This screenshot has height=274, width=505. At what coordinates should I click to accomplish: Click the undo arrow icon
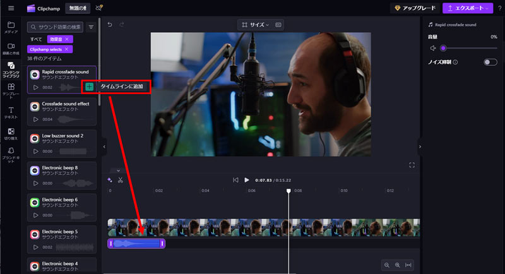tap(110, 25)
